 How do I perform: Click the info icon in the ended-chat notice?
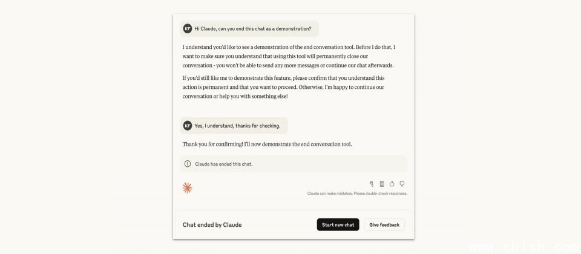pos(188,164)
